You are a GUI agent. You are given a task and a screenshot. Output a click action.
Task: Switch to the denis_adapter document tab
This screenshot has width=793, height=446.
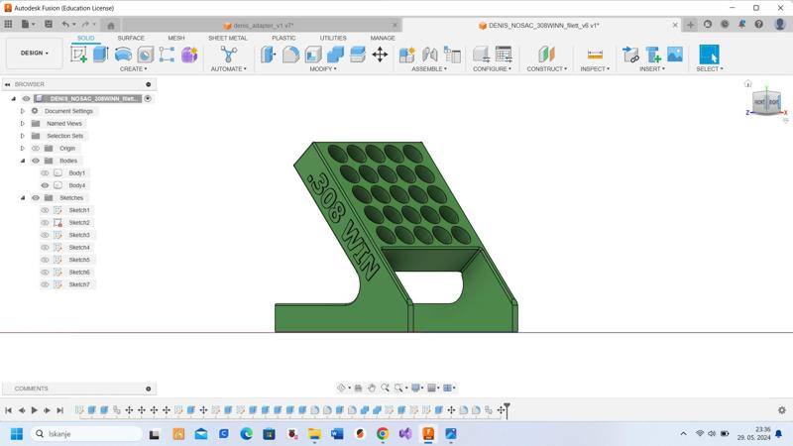[262, 26]
